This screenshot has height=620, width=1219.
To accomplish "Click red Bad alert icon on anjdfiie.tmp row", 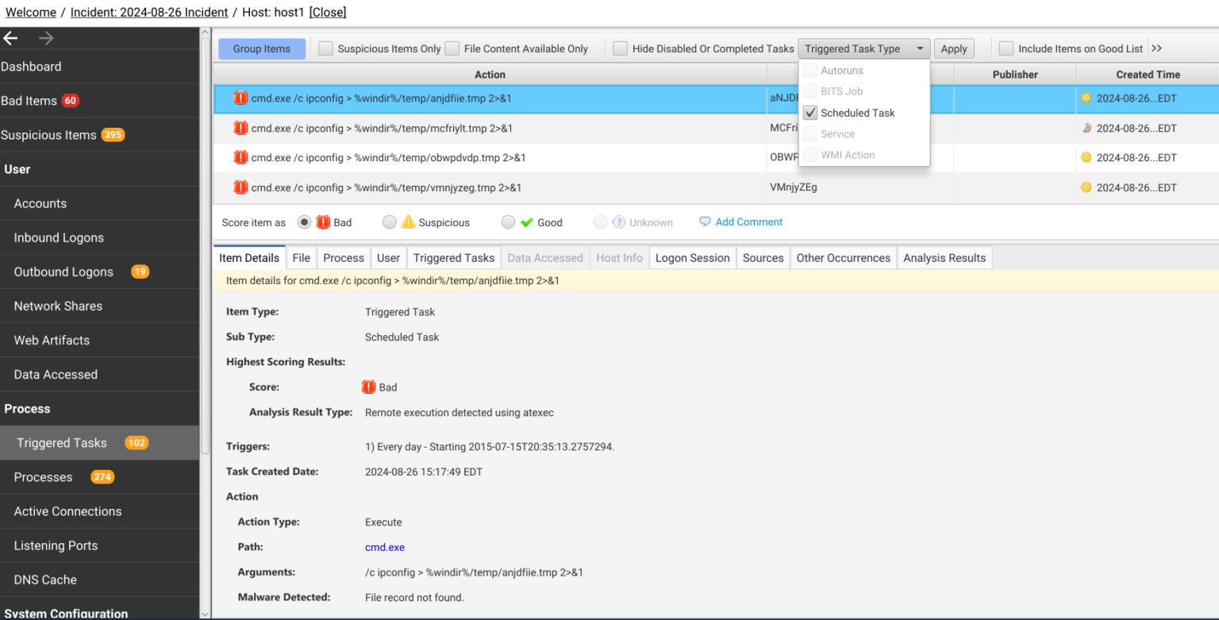I will (x=240, y=98).
